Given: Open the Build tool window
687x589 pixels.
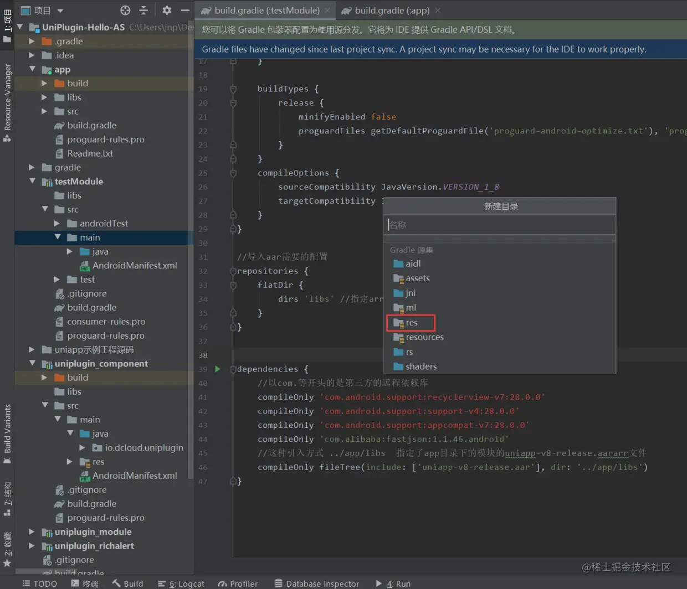Looking at the screenshot, I should pos(127,583).
